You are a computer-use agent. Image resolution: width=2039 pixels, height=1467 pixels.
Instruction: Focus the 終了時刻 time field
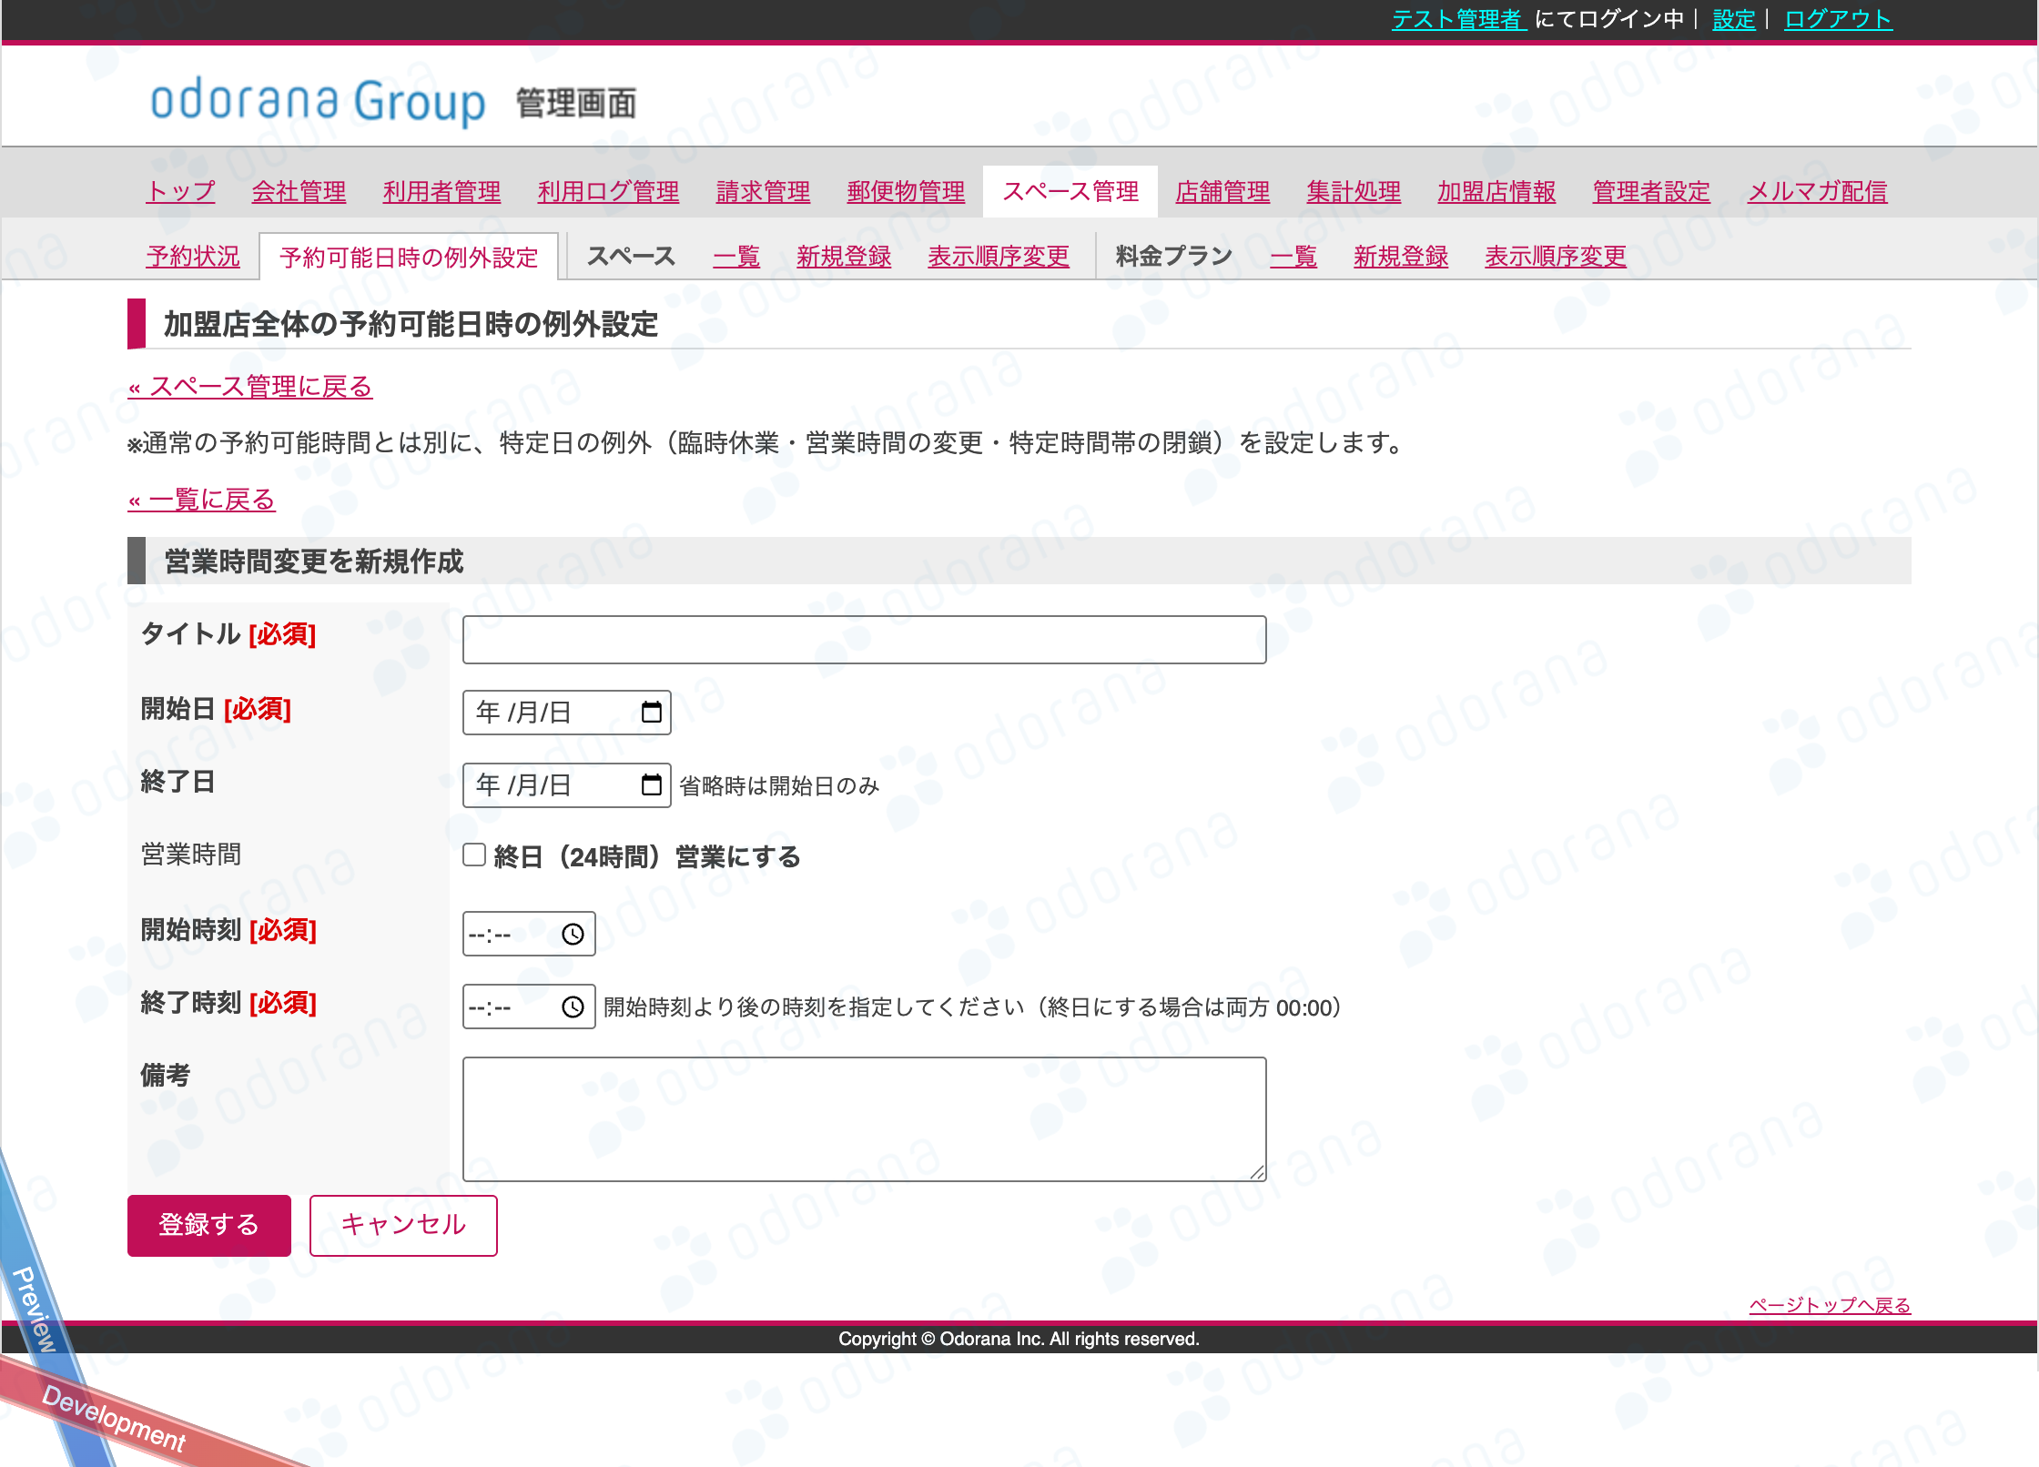click(529, 1007)
